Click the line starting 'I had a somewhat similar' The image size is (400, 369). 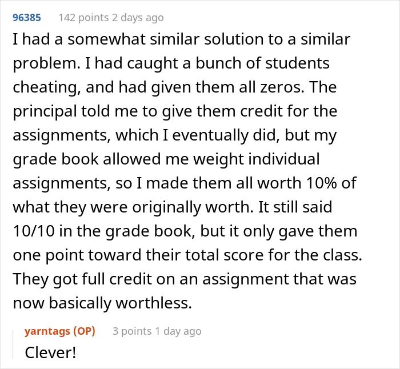coord(181,39)
